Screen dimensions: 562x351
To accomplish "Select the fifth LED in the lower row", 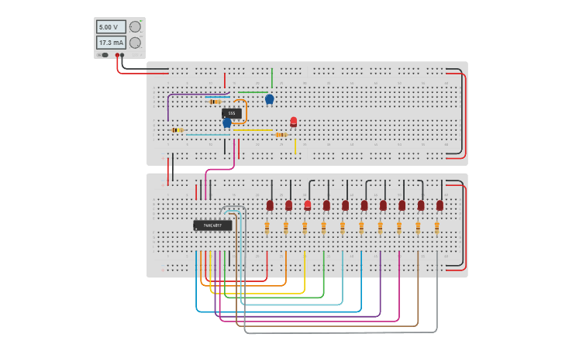I will pos(346,206).
